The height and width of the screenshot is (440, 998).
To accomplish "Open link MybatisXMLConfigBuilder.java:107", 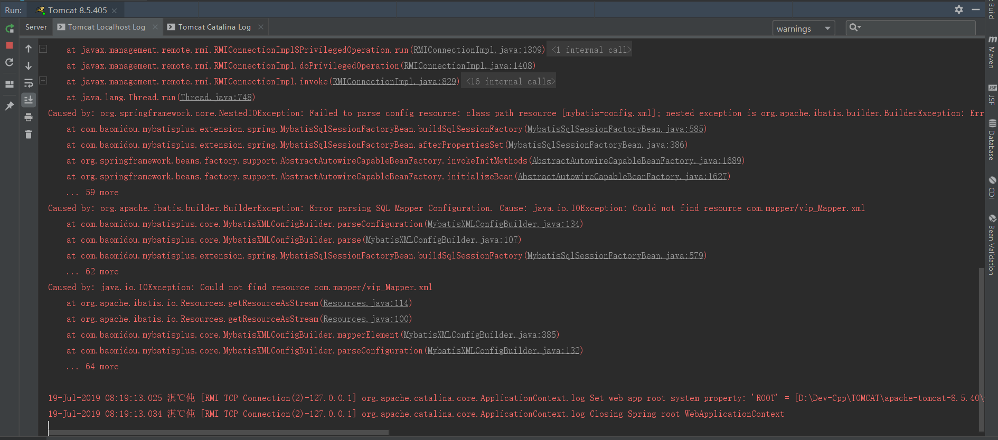I will (x=441, y=240).
